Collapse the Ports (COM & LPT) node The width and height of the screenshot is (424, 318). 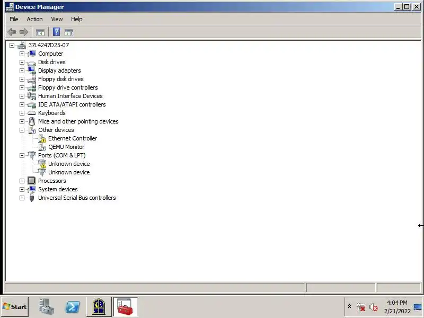click(x=22, y=155)
